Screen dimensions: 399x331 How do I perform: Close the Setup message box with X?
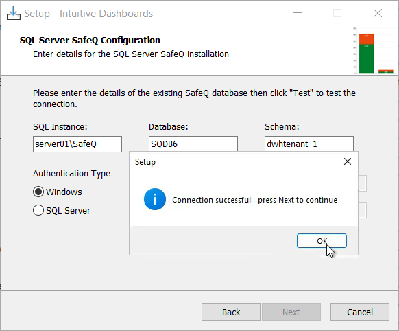coord(348,161)
